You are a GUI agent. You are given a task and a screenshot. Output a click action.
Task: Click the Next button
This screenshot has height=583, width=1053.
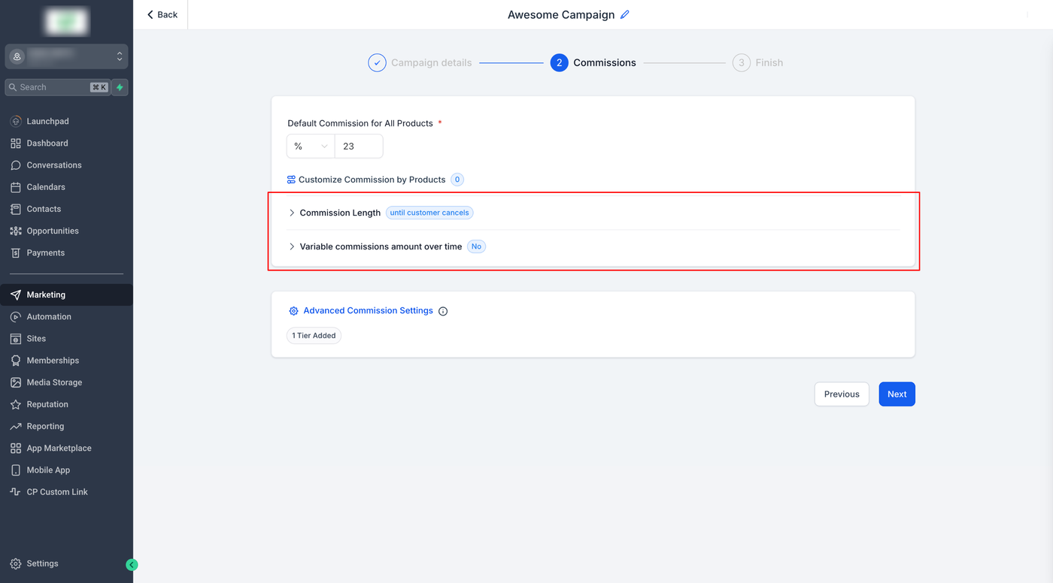tap(897, 394)
